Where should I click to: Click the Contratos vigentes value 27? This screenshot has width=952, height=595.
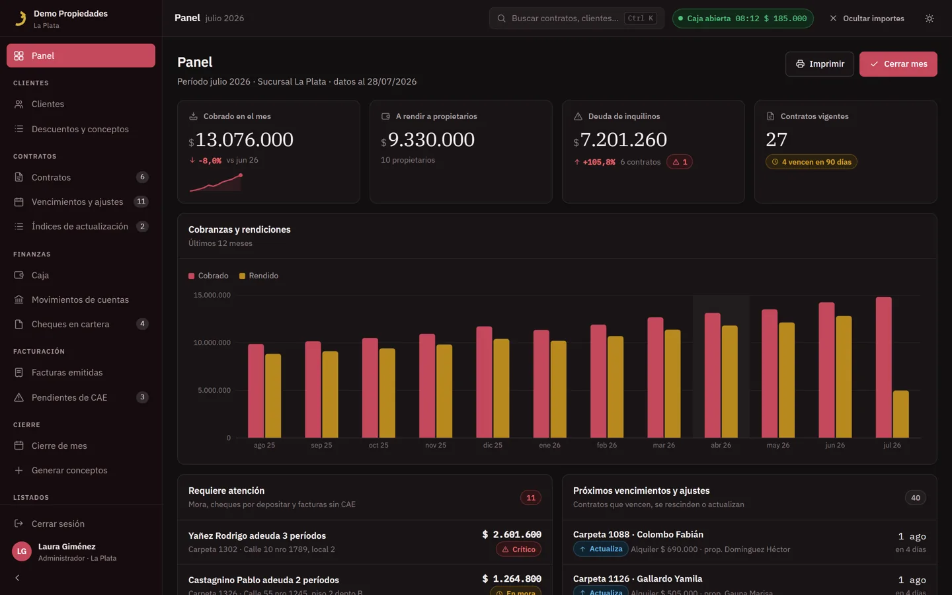(777, 139)
